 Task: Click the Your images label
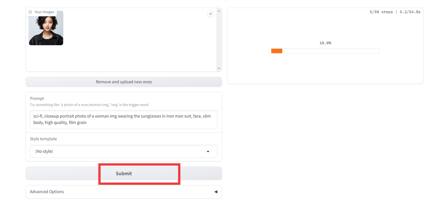pos(44,12)
